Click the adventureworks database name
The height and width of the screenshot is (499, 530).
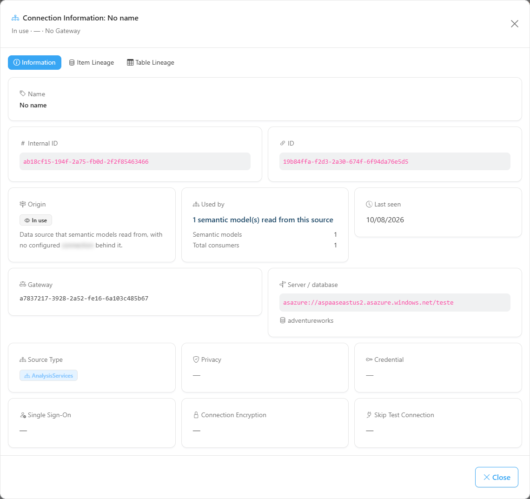(x=310, y=320)
